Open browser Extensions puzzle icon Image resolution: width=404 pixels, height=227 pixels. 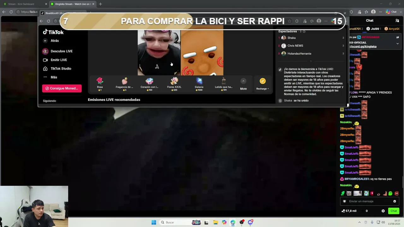[351, 12]
